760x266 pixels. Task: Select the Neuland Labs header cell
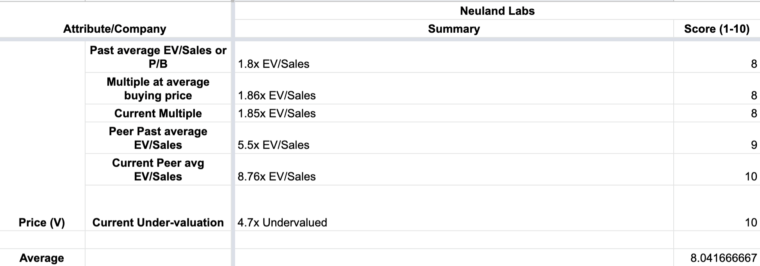pyautogui.click(x=497, y=11)
